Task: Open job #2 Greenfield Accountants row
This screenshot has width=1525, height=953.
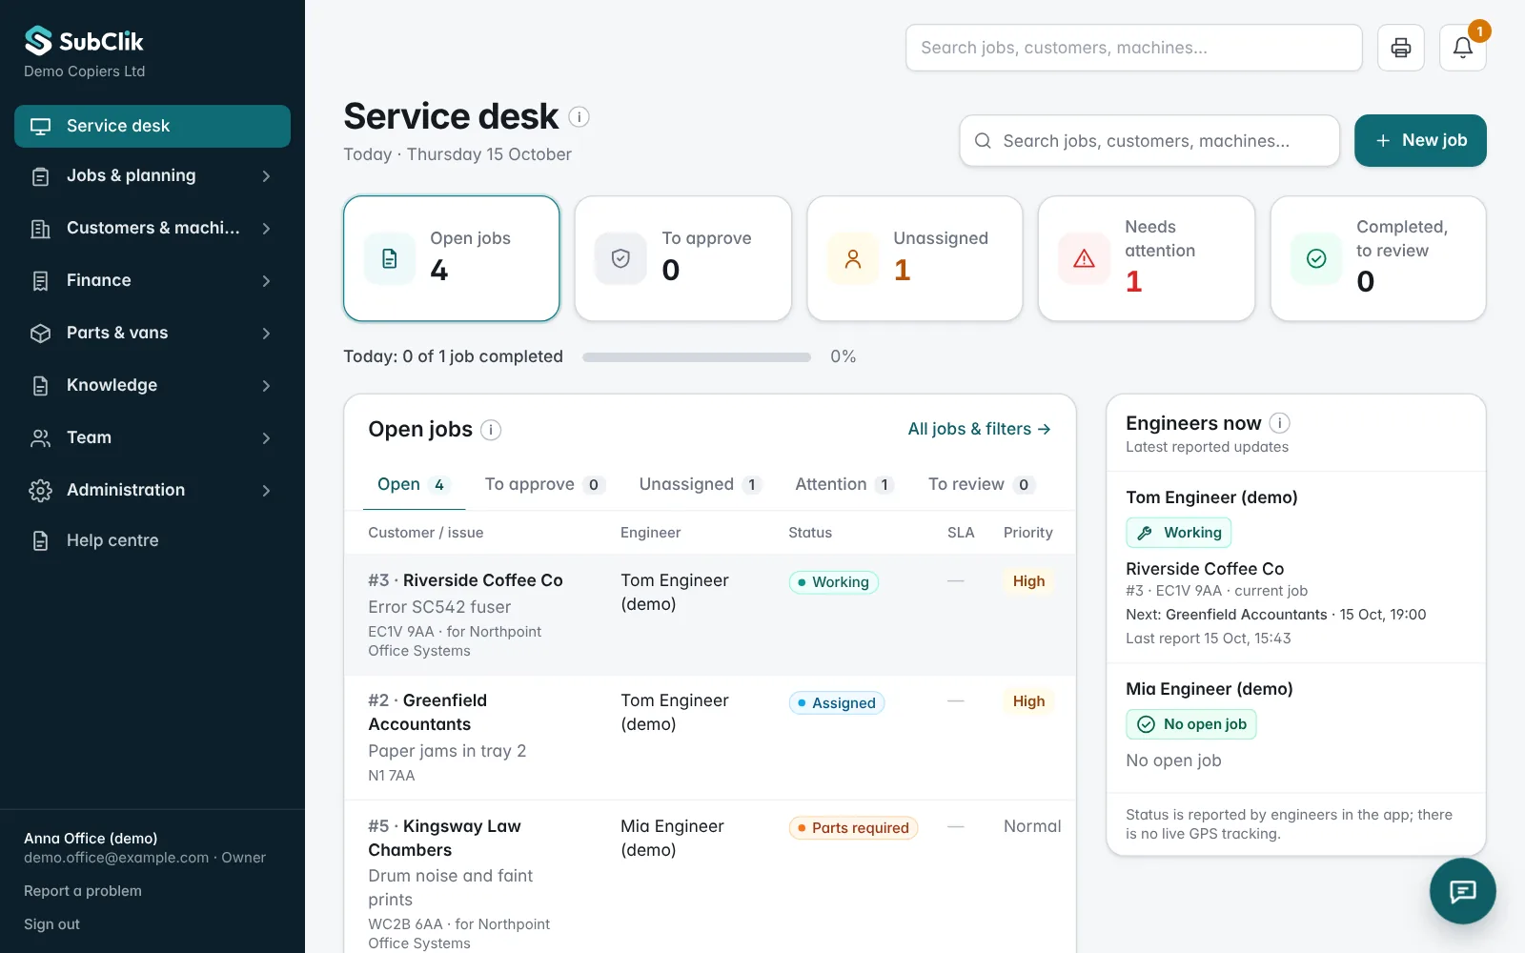Action: tap(709, 738)
